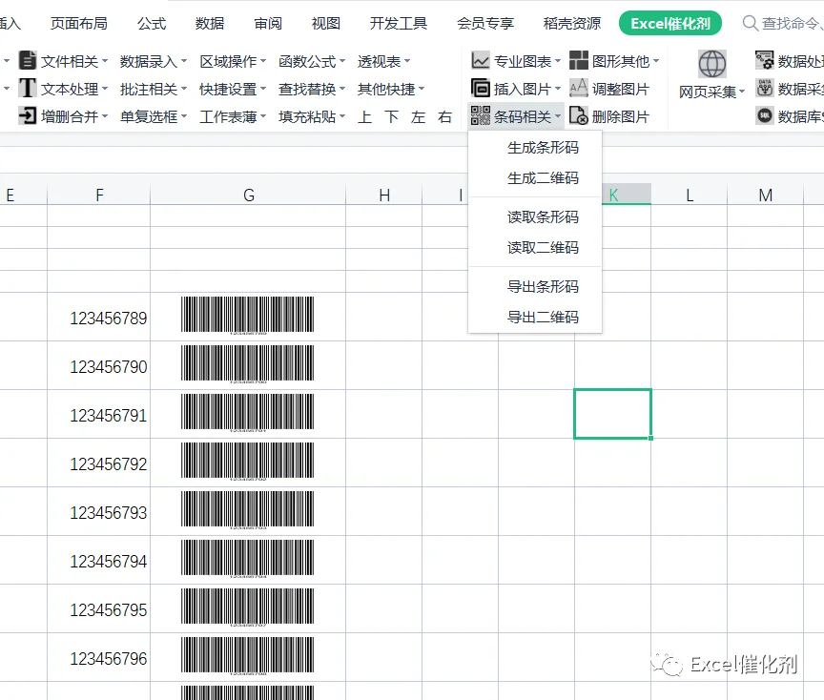Switch to the 页面布局 tab
Screen dimensions: 824x700
79,24
